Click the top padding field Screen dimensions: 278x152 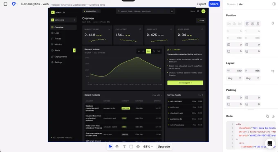point(253,98)
